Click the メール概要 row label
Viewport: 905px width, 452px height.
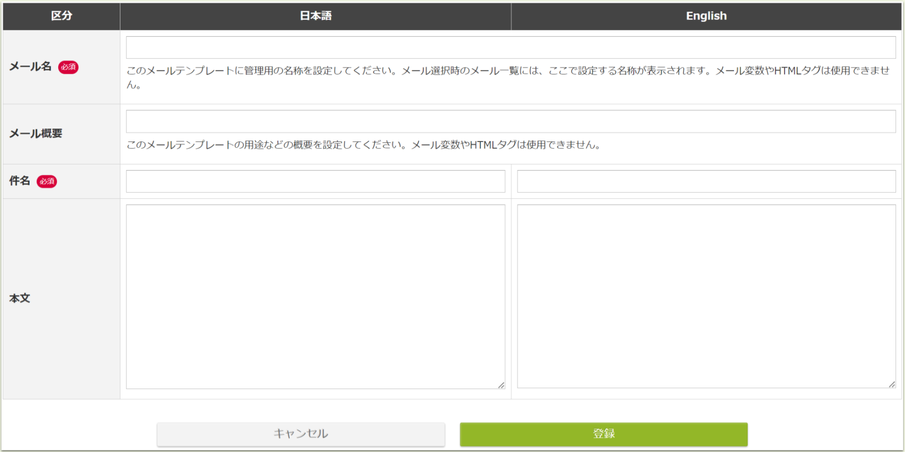(35, 134)
